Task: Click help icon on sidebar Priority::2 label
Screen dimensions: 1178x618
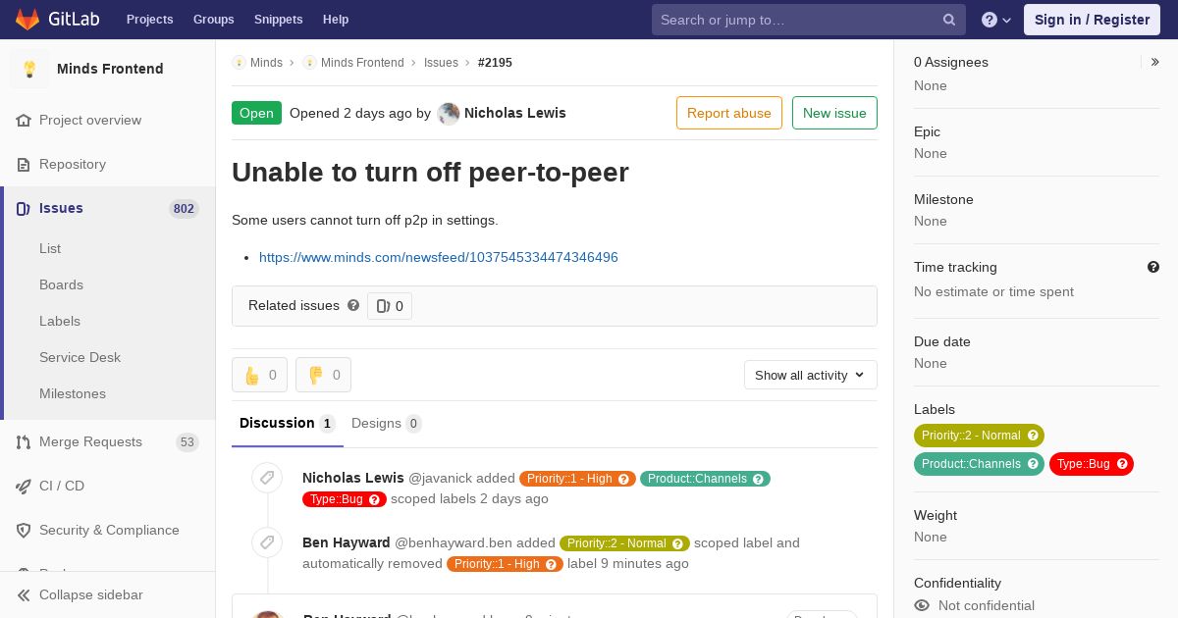Action: point(1033,436)
